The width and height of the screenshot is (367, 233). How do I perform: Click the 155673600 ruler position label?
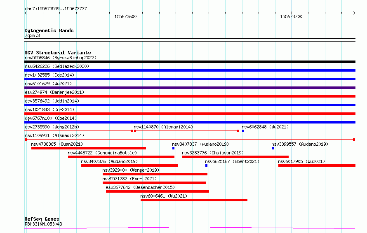125,16
